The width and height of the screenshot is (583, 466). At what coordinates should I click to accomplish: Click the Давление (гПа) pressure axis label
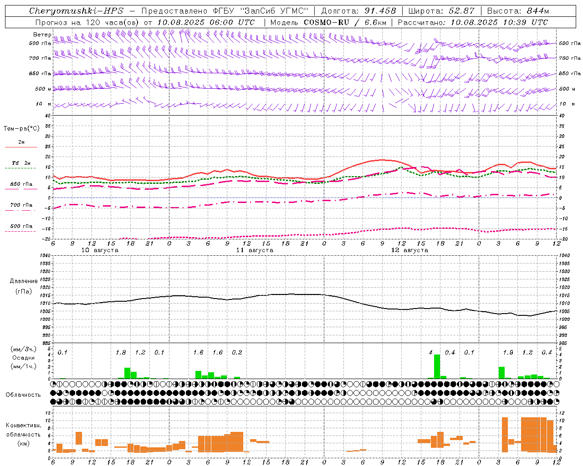23,286
